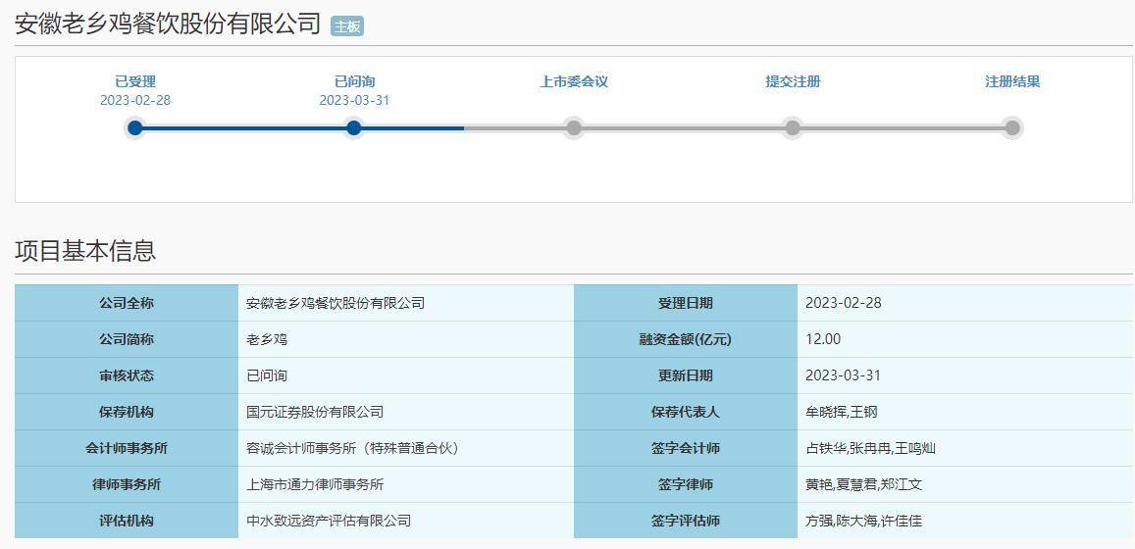Screen dimensions: 1135x549
Task: Click the 主板 badge next to company title
Action: (347, 26)
